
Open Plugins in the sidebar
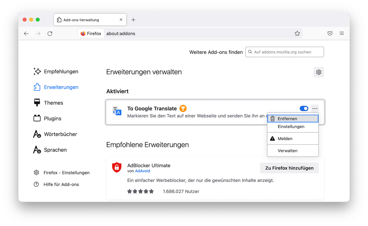coord(47,119)
